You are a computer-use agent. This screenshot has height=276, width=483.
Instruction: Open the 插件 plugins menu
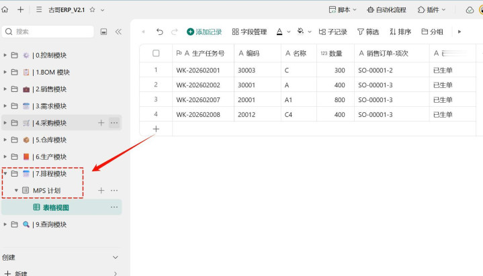431,10
